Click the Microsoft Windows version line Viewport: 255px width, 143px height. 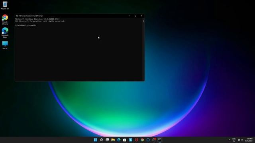37,19
